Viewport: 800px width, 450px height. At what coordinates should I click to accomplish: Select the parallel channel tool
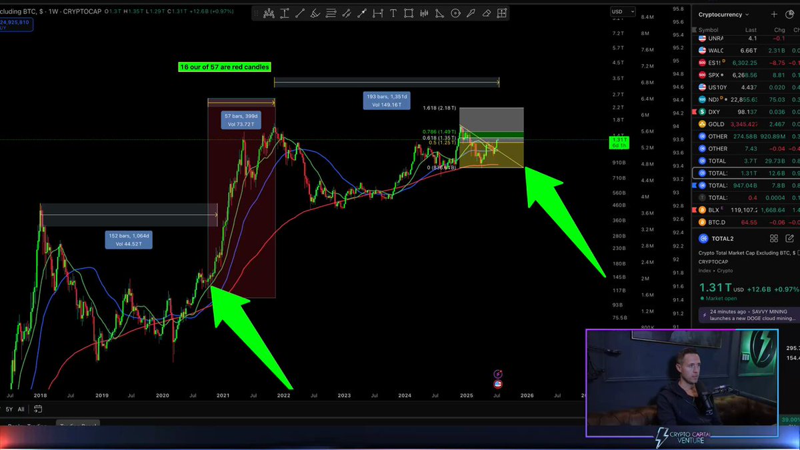point(347,13)
